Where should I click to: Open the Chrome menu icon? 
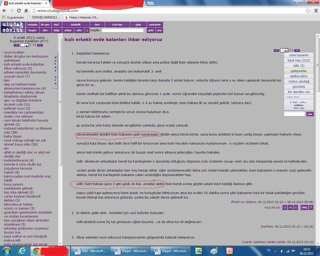[316, 10]
